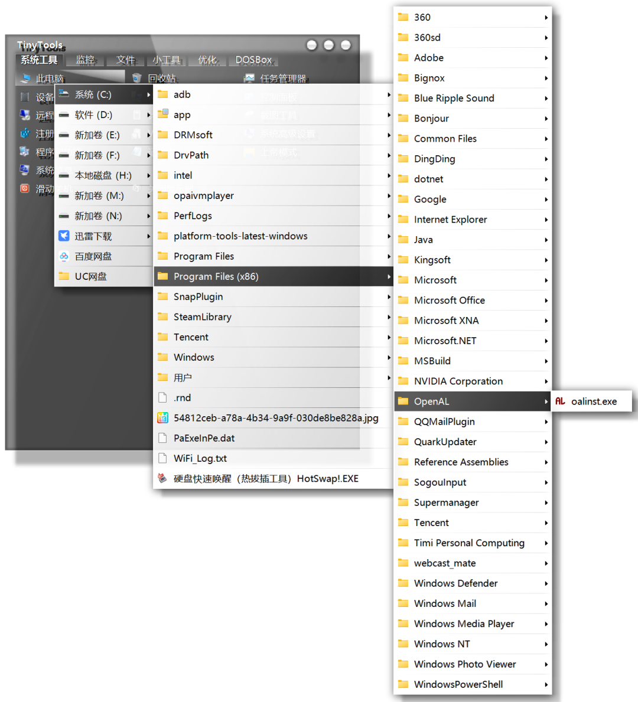
Task: Select the 系统工具 tab
Action: point(40,60)
